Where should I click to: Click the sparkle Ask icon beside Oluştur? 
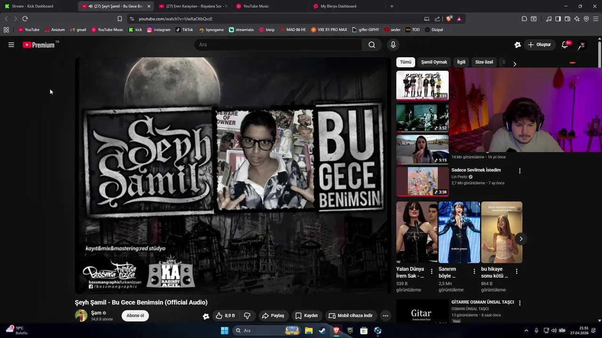coord(517,45)
